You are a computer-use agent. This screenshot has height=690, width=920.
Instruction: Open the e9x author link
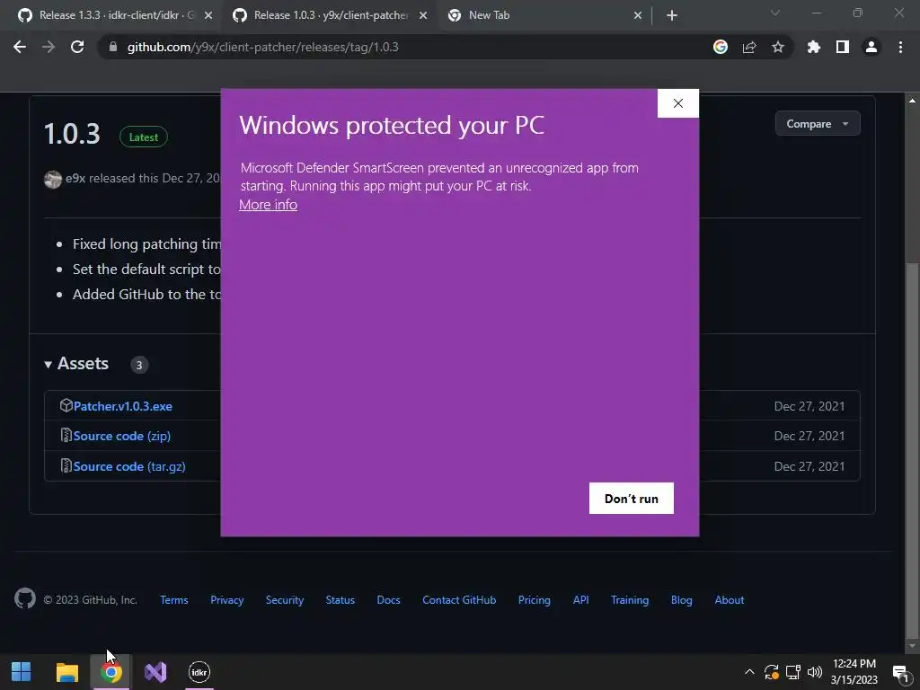coord(75,179)
